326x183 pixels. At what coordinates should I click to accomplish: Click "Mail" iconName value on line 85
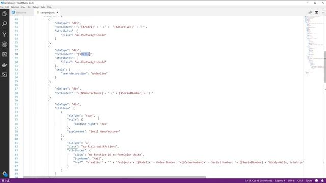(97, 158)
